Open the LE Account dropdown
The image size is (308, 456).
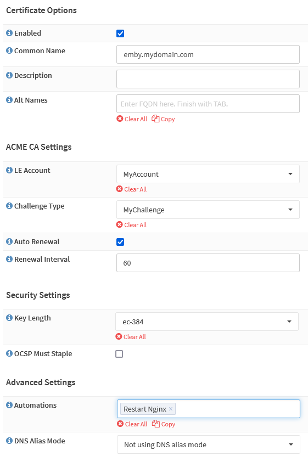[x=208, y=174]
